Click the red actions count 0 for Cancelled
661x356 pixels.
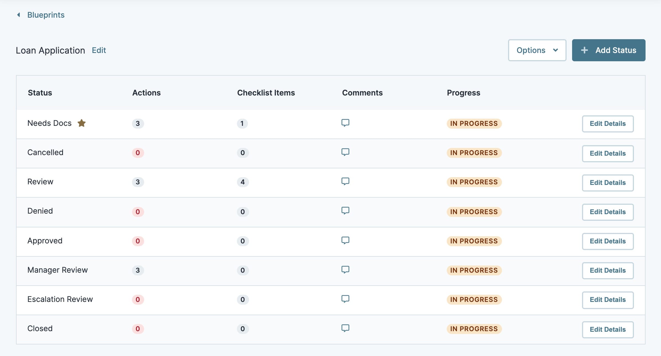coord(138,153)
